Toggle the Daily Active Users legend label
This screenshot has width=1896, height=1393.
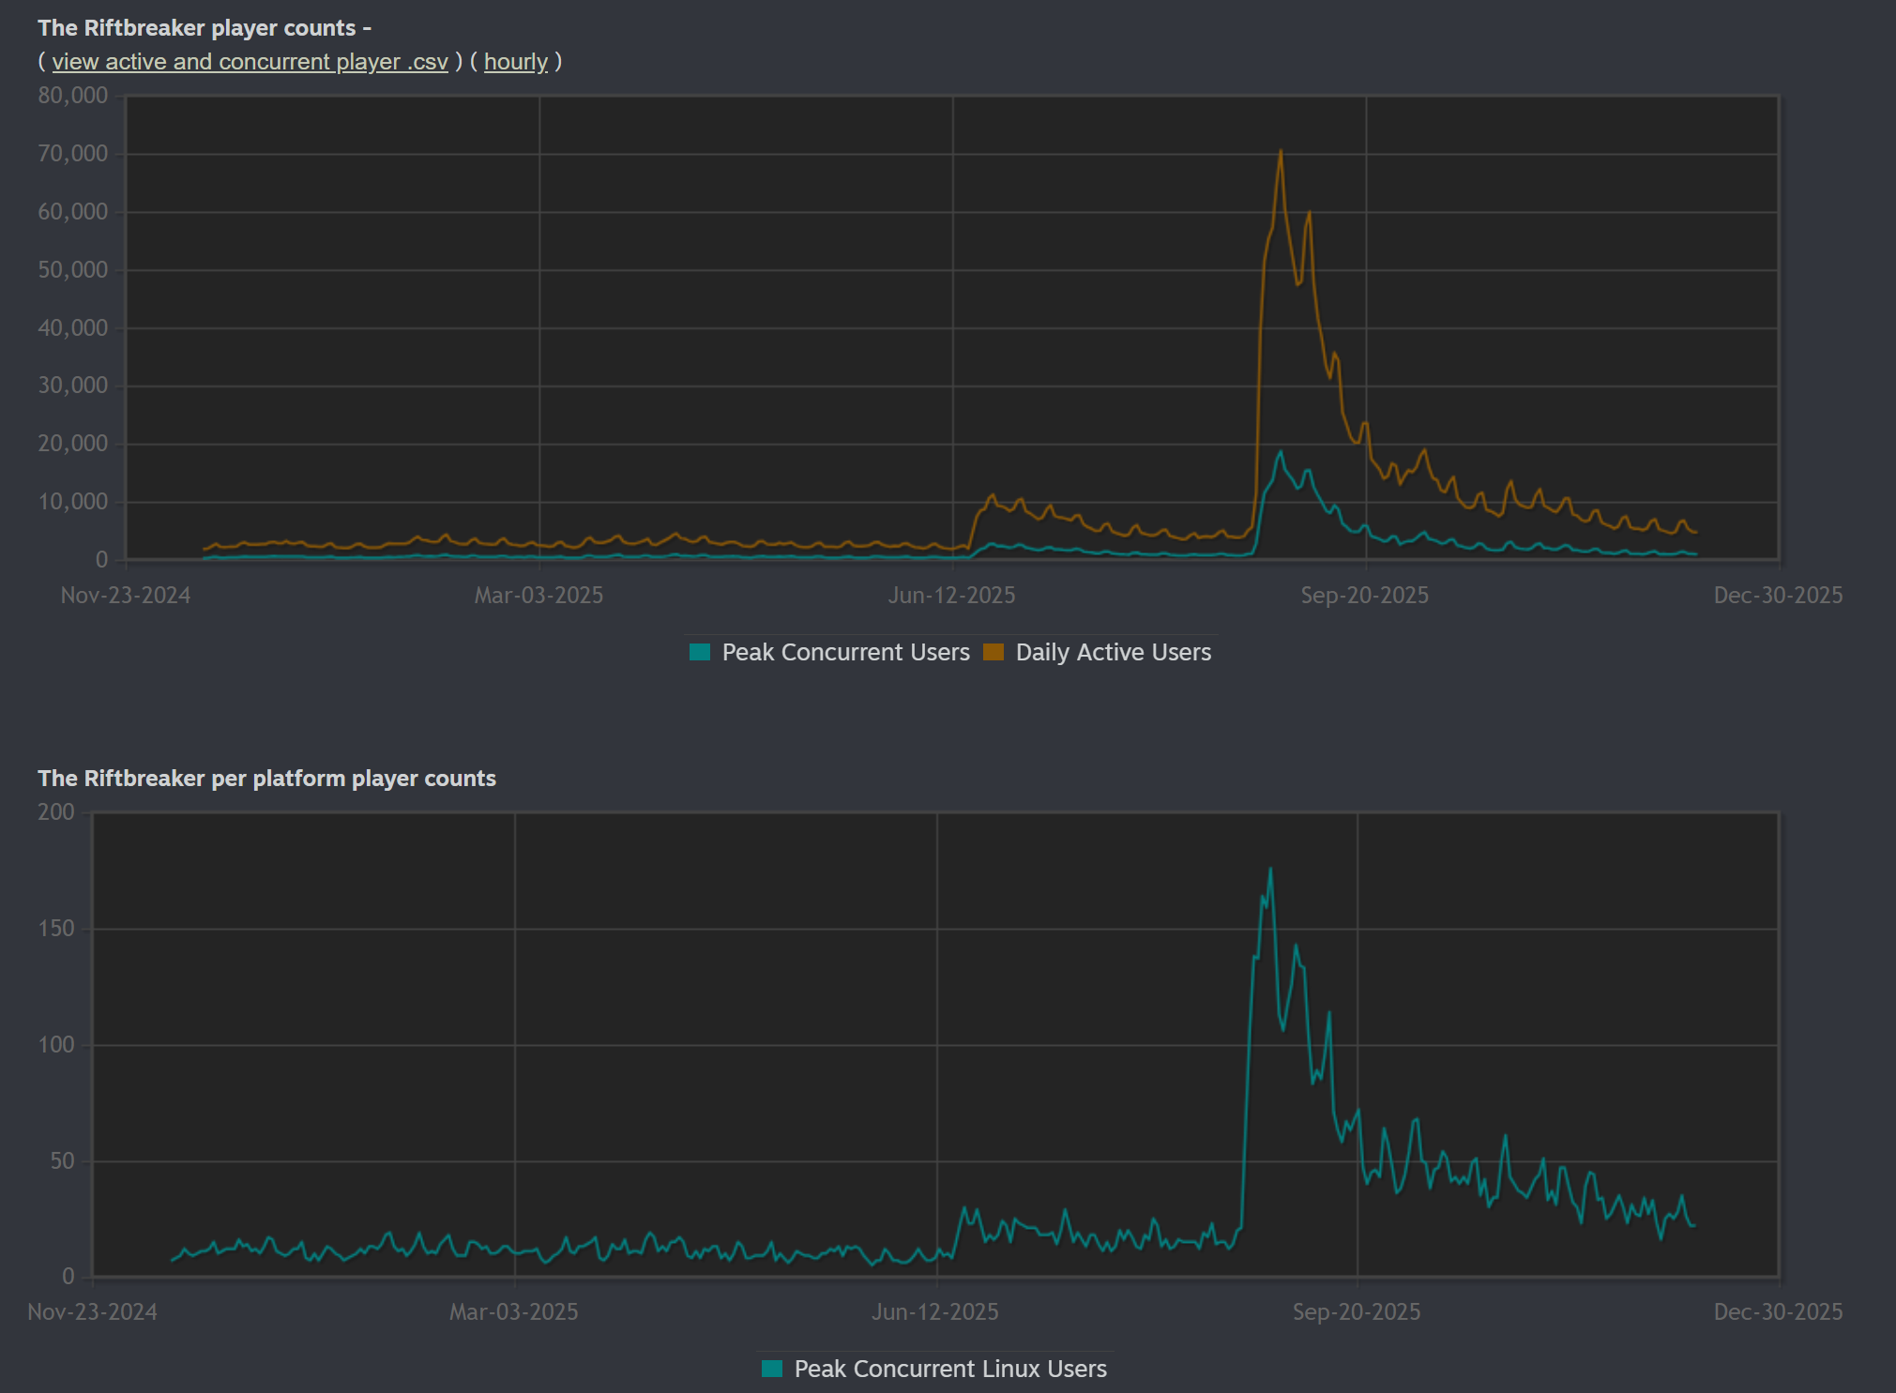pyautogui.click(x=1113, y=652)
